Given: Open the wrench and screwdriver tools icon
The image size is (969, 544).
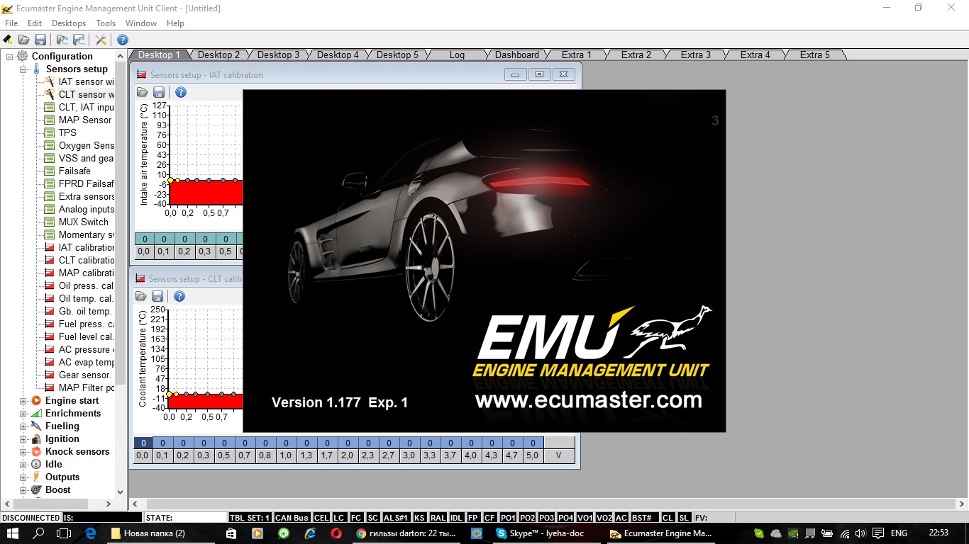Looking at the screenshot, I should coord(101,40).
